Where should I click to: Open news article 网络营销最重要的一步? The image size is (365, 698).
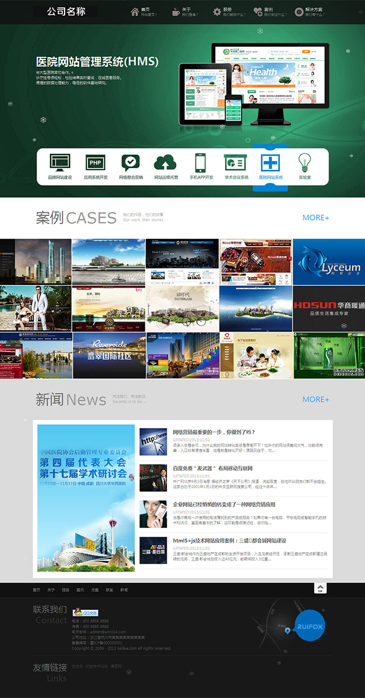click(x=214, y=432)
